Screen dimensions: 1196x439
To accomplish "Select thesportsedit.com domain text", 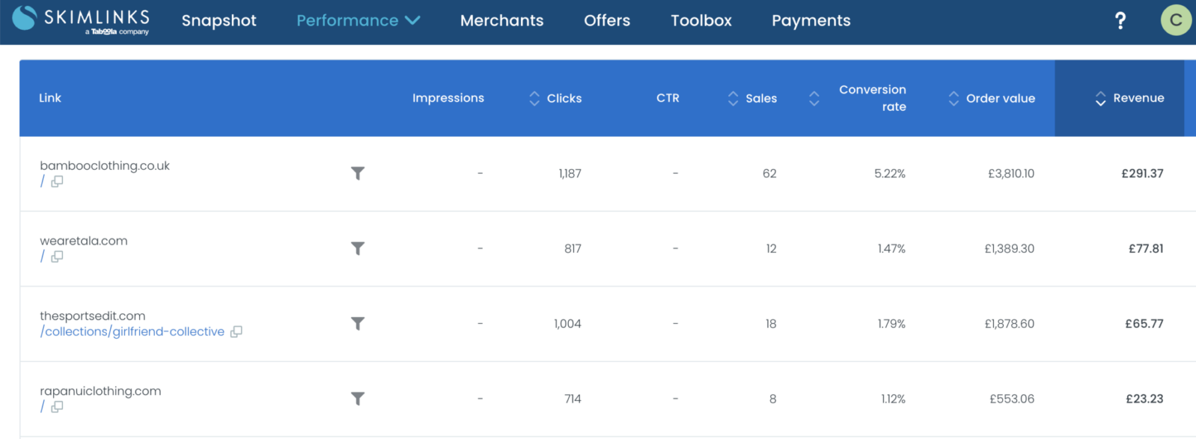I will point(92,315).
